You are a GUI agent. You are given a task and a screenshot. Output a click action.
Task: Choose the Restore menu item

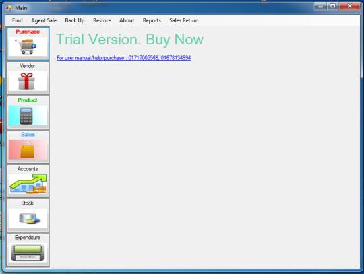[x=102, y=20]
